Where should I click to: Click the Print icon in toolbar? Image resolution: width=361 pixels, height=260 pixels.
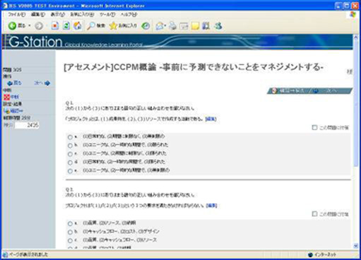[172, 26]
